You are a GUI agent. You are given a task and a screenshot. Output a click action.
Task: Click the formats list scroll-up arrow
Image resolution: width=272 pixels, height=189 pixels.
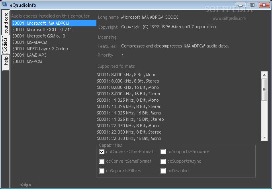264,75
